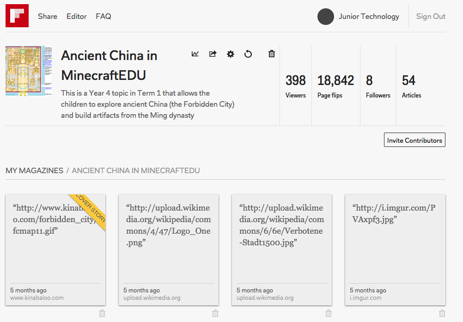Click the 398 Viewers stat

click(296, 86)
